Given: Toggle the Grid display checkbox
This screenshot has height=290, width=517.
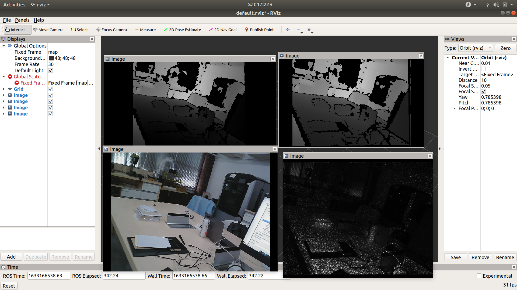Looking at the screenshot, I should (50, 89).
